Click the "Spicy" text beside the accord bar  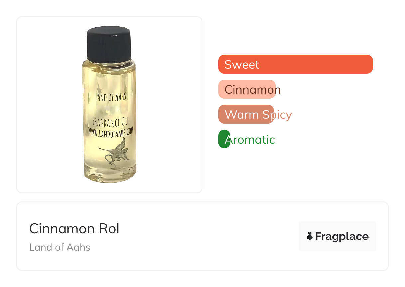coord(277,115)
